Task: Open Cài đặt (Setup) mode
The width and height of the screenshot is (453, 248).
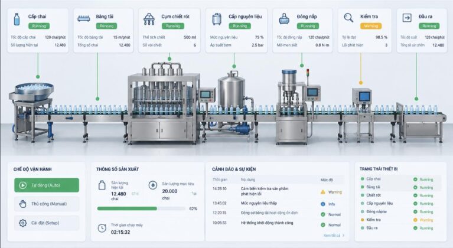Action: click(x=47, y=223)
